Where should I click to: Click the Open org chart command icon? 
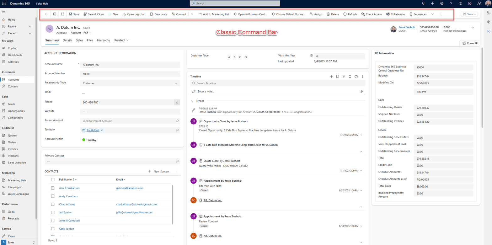coord(125,14)
